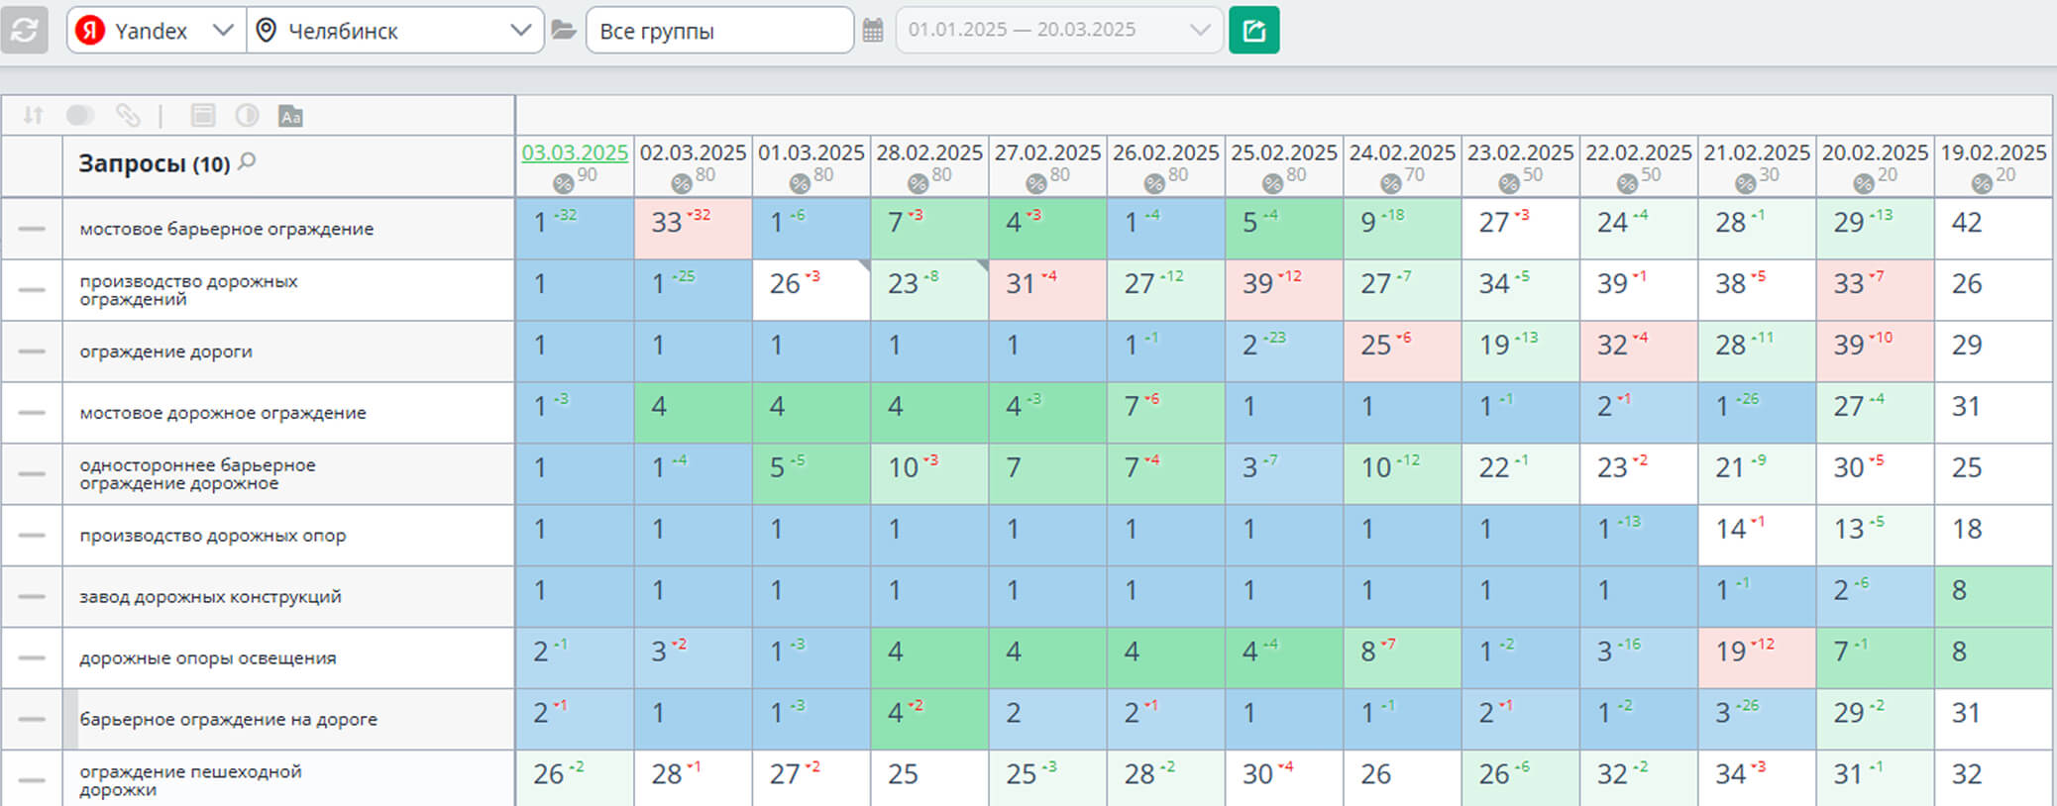
Task: Select query ограждение пешеходной дорожки
Action: click(x=190, y=780)
